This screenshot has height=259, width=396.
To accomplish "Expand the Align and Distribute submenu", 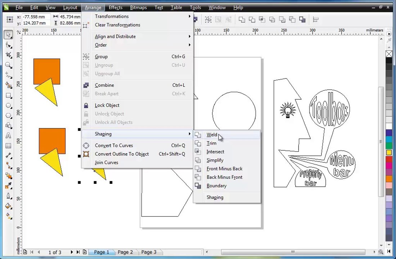I will (x=138, y=36).
